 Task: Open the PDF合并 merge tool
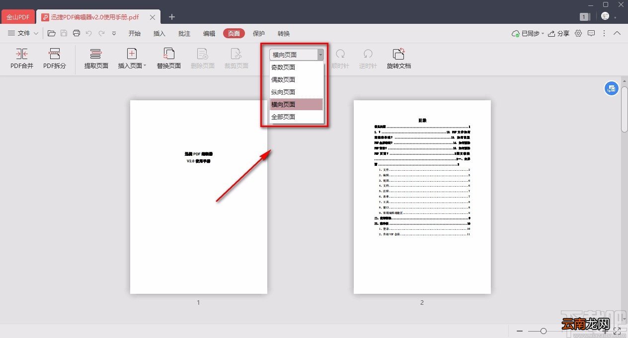pos(22,58)
